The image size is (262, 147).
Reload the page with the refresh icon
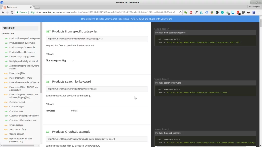click(12, 12)
